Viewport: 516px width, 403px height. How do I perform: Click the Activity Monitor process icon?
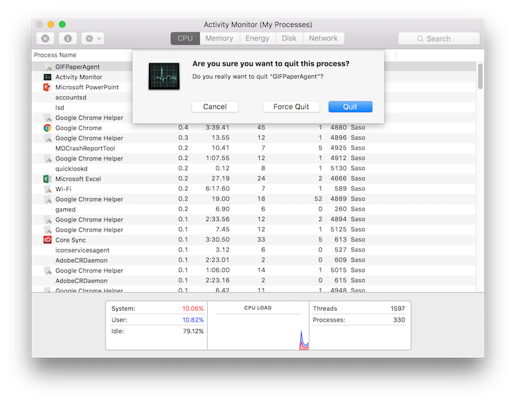47,77
